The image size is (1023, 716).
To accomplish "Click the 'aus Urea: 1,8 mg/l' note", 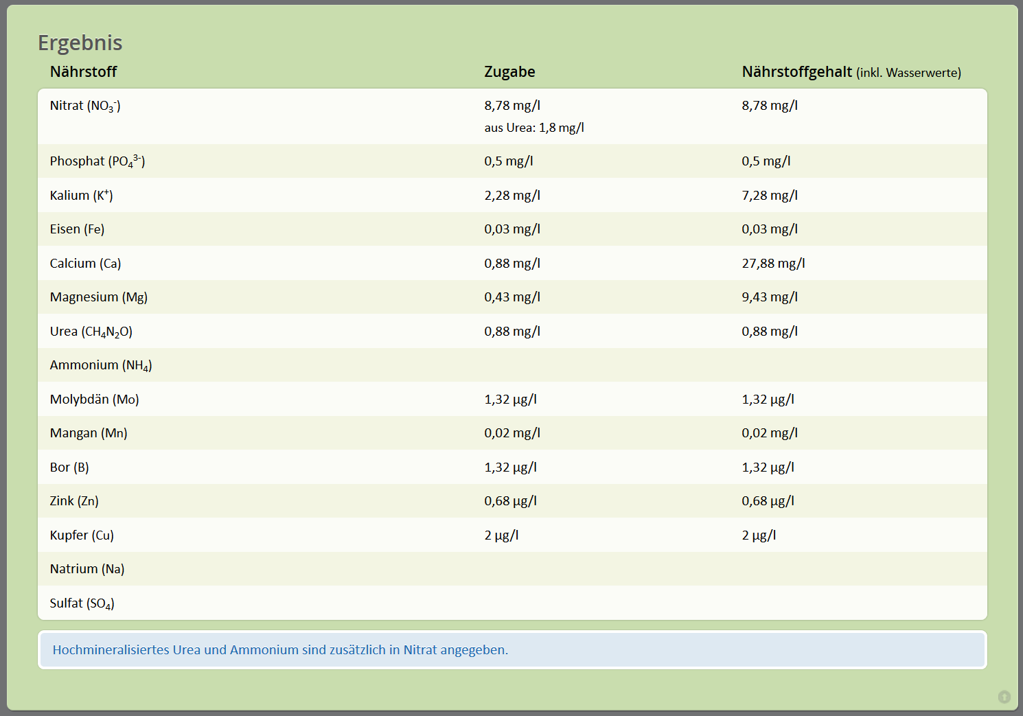I will [534, 128].
